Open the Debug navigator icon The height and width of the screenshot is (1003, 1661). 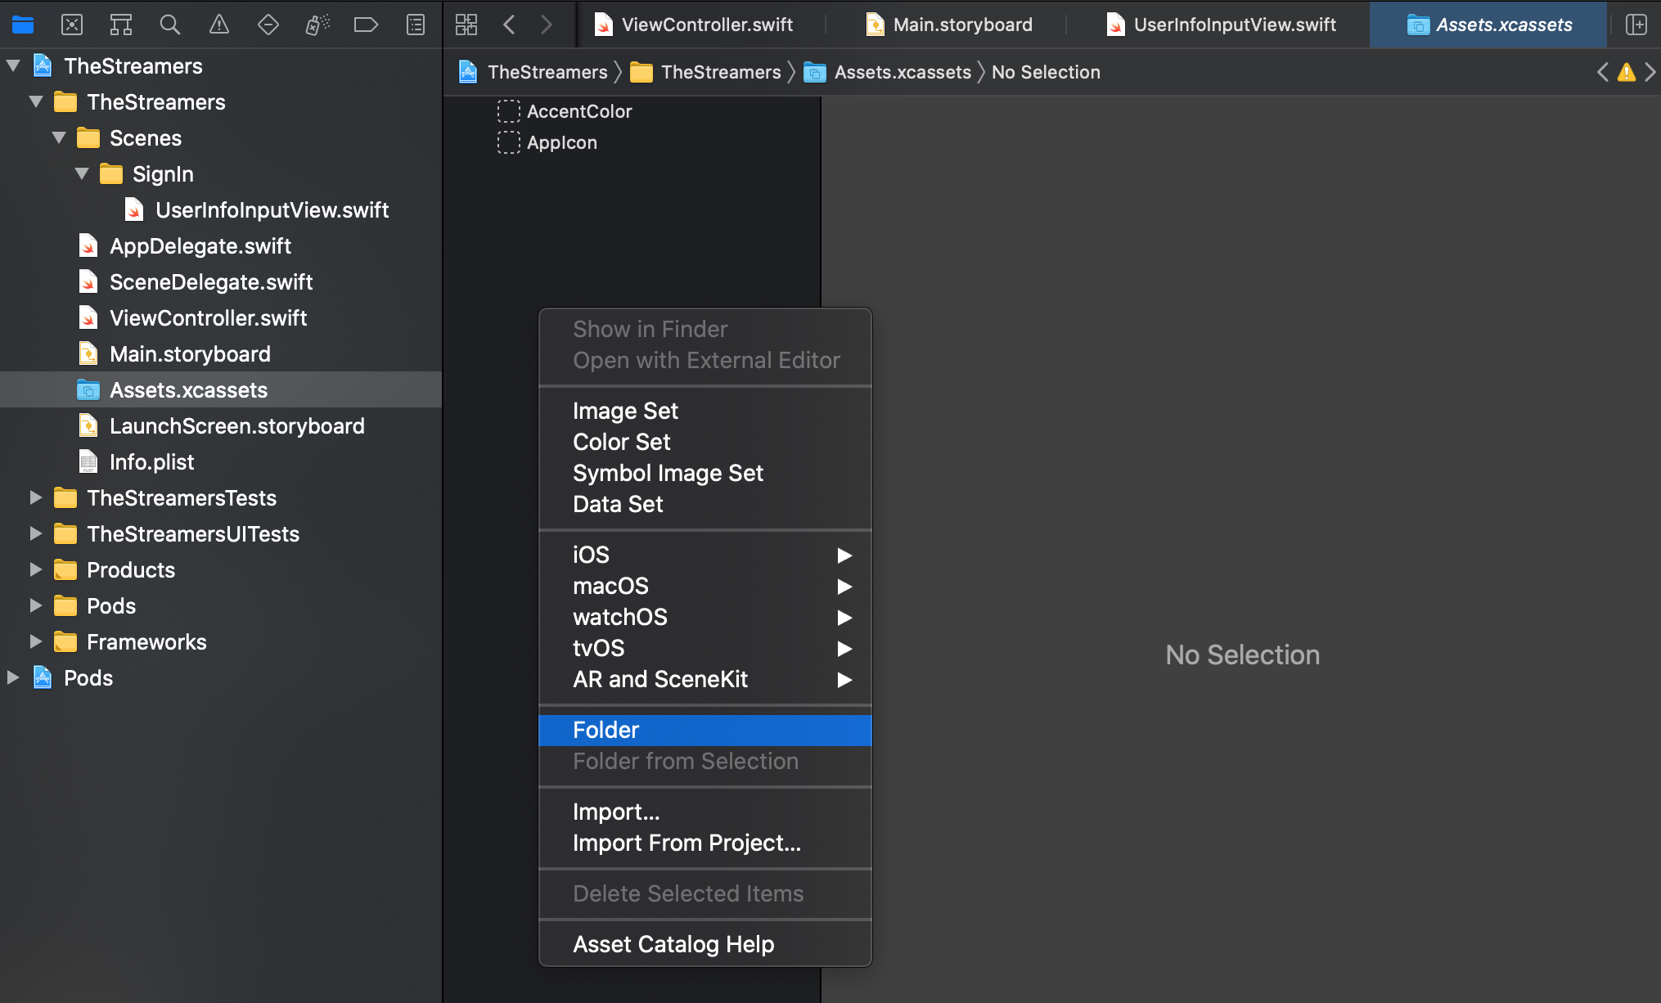coord(317,25)
